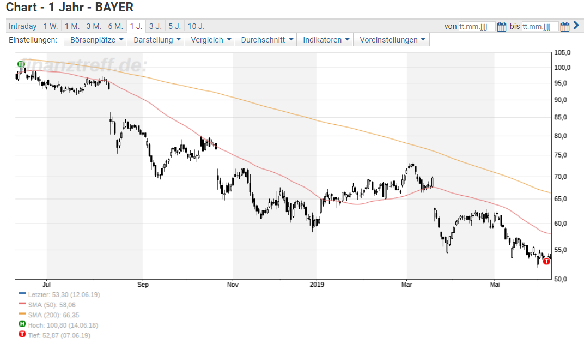Switch to the 10 J. time range
Image resolution: width=584 pixels, height=344 pixels.
(196, 26)
